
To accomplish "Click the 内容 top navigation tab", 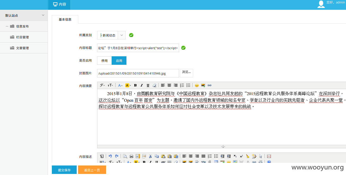I will [x=59, y=4].
